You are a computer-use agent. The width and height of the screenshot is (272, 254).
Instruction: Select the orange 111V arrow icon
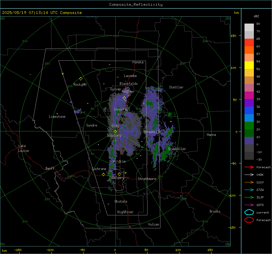pyautogui.click(x=249, y=182)
